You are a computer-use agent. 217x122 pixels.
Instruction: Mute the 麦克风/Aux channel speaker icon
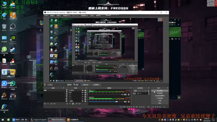tap(125, 94)
